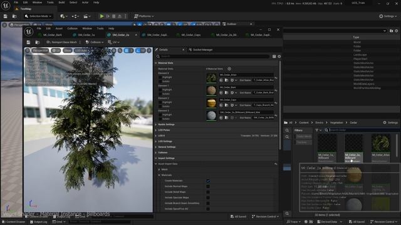Enable Include Specular Maps checkbox
Image resolution: width=401 pixels, height=225 pixels.
(208, 197)
